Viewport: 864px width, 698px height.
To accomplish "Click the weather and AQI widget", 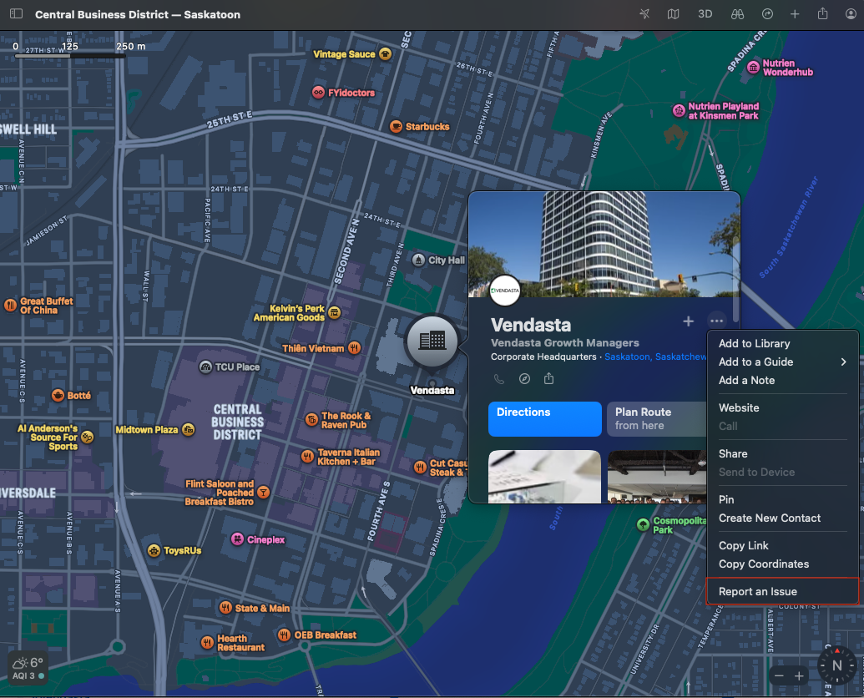I will [x=28, y=668].
